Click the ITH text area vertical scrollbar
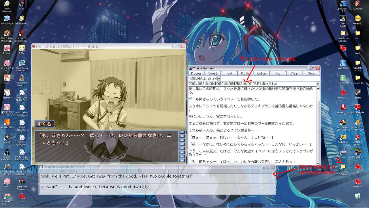The height and width of the screenshot is (208, 369). click(318, 124)
